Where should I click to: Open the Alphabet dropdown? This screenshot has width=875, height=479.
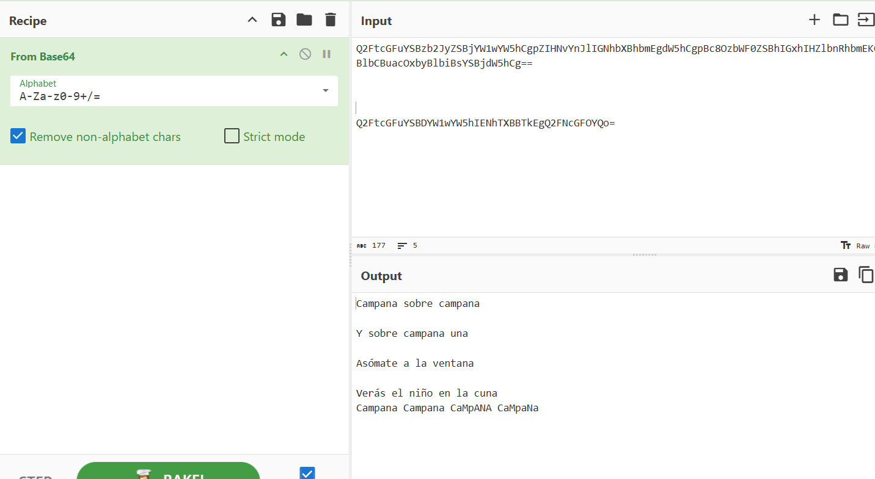(326, 91)
